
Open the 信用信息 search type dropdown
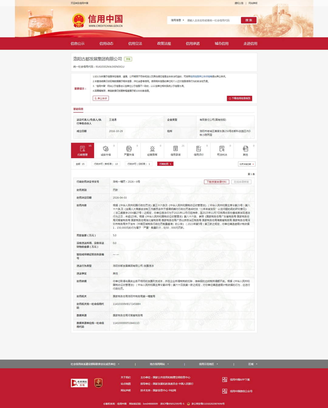[177, 20]
